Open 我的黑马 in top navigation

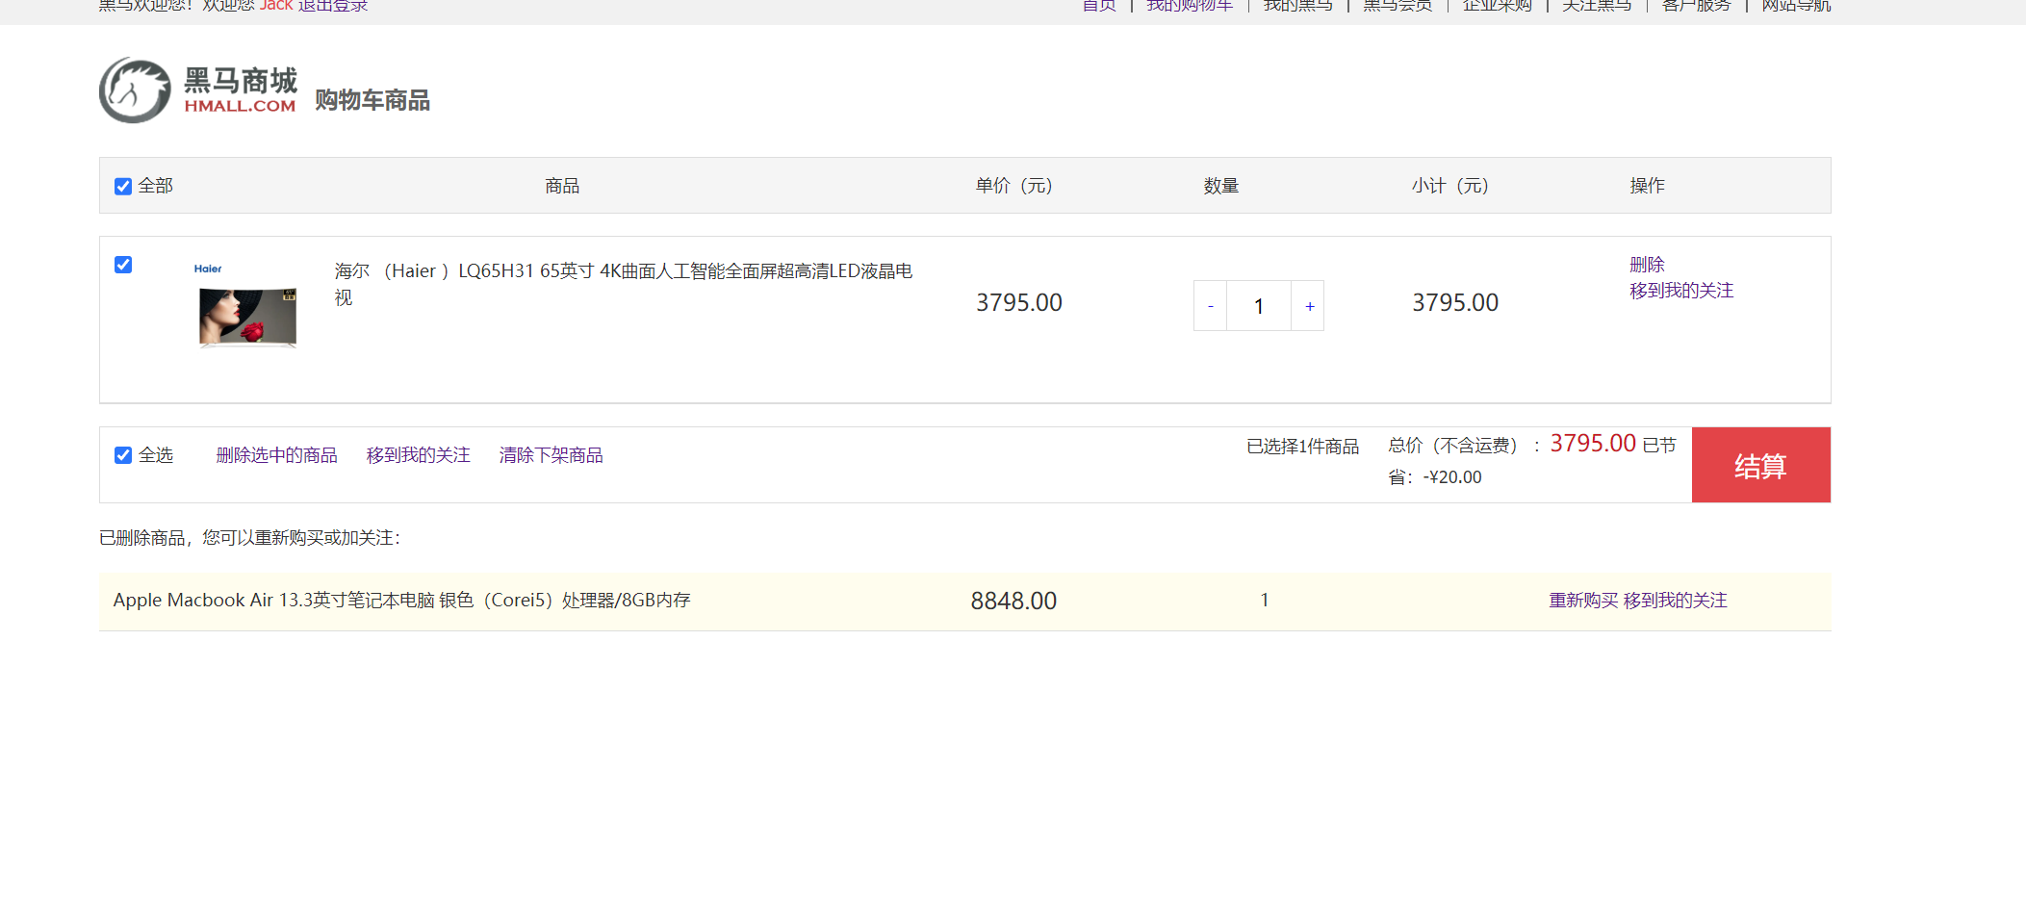click(x=1298, y=6)
